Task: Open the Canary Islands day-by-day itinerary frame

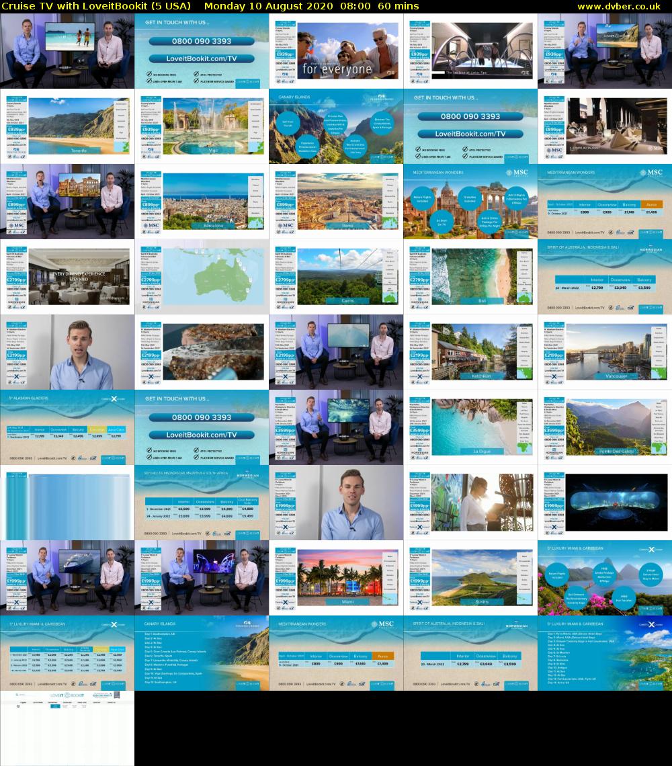Action: (x=202, y=652)
